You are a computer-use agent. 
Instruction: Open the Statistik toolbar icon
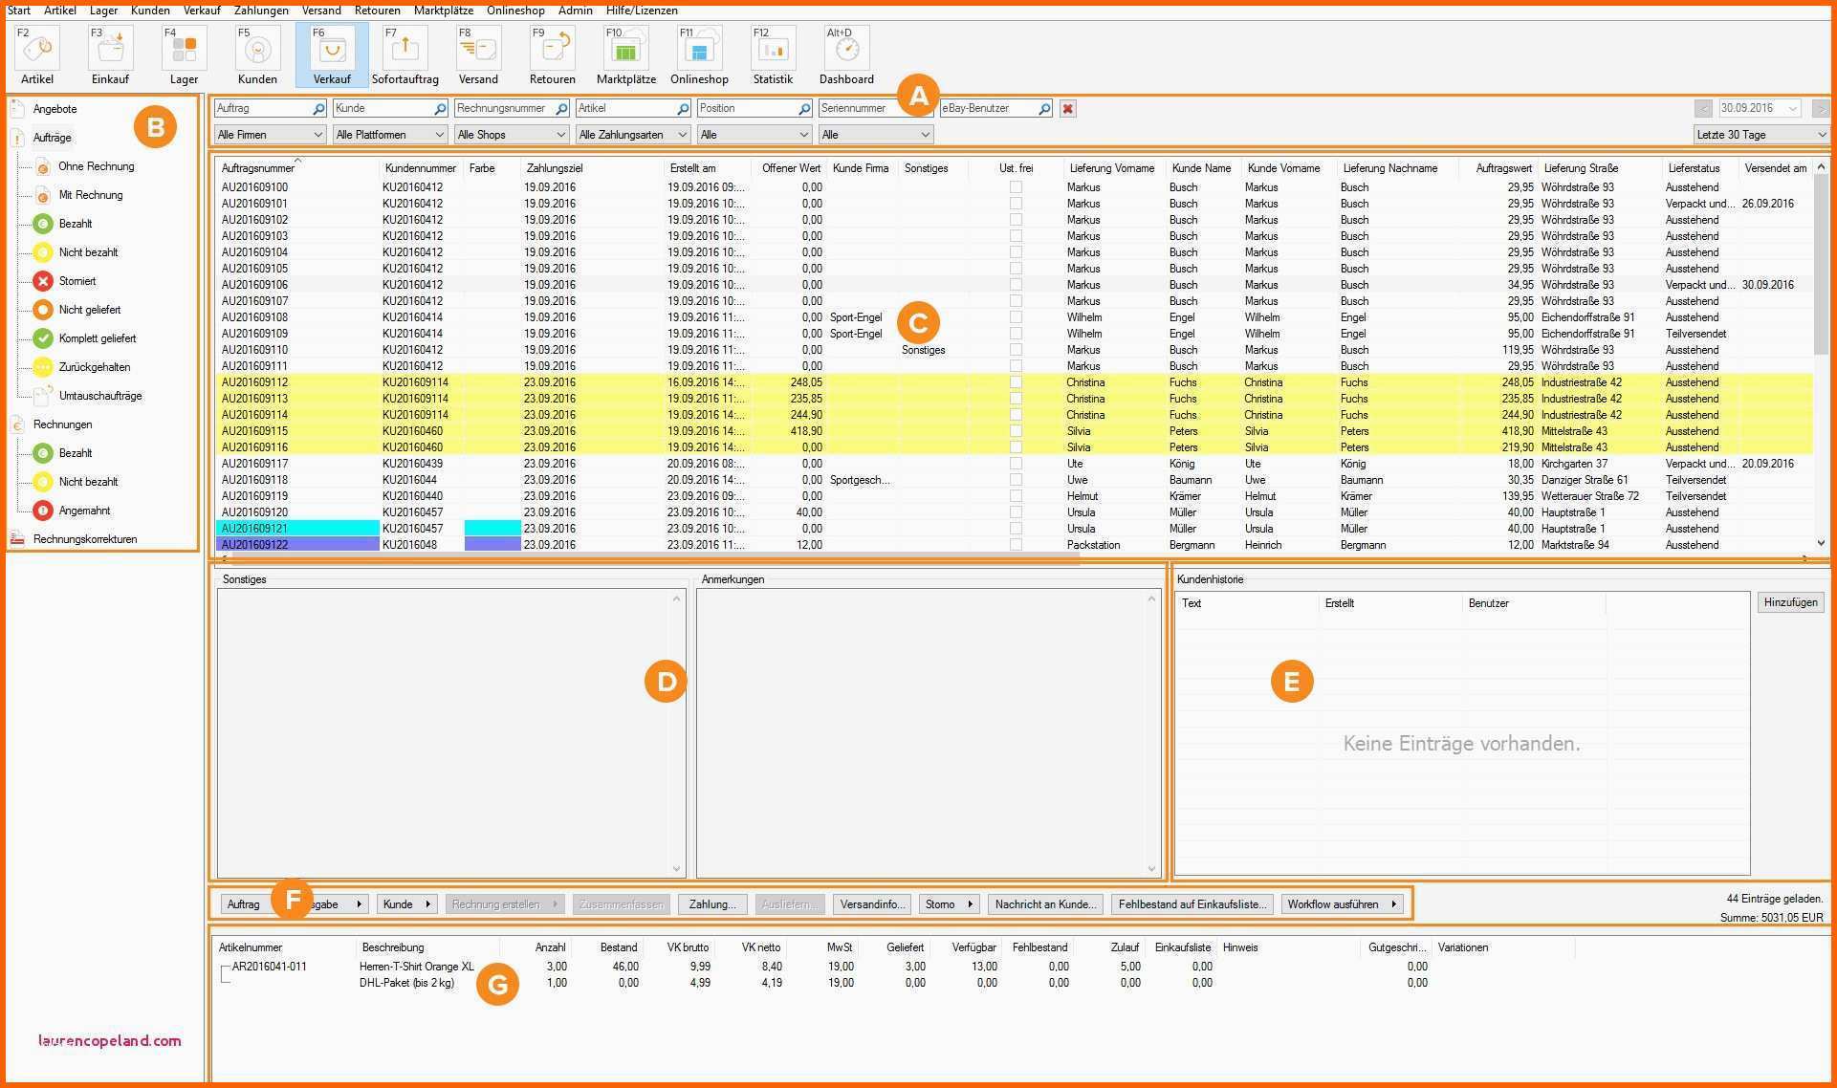click(773, 55)
